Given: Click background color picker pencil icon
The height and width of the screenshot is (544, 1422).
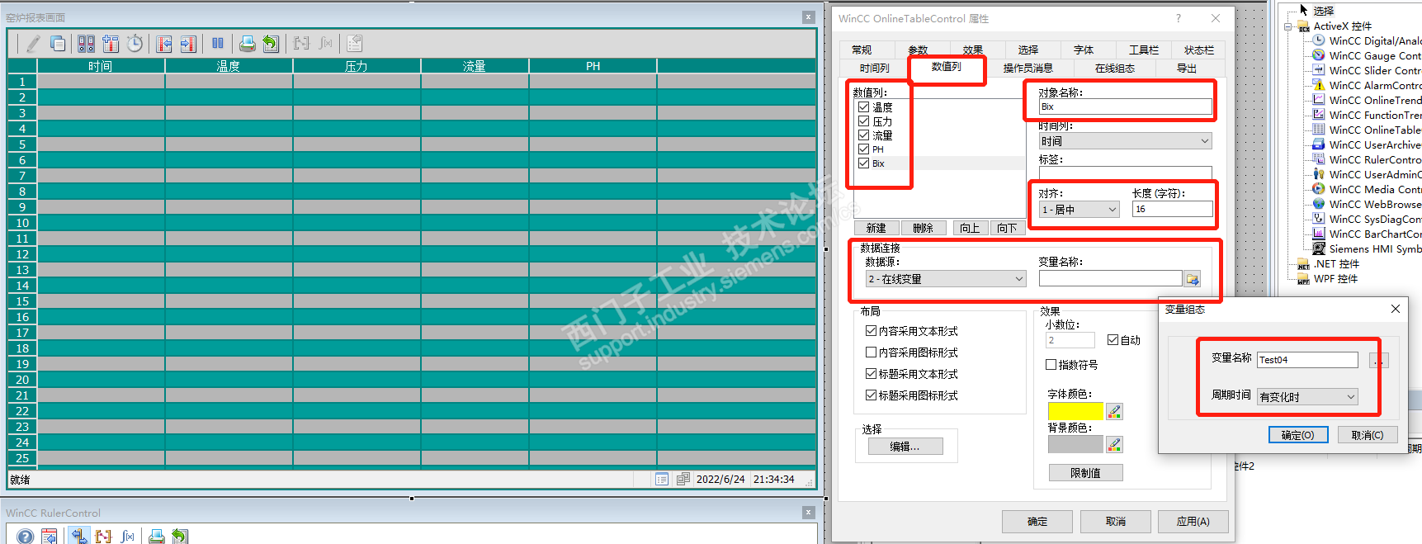Looking at the screenshot, I should tap(1114, 444).
